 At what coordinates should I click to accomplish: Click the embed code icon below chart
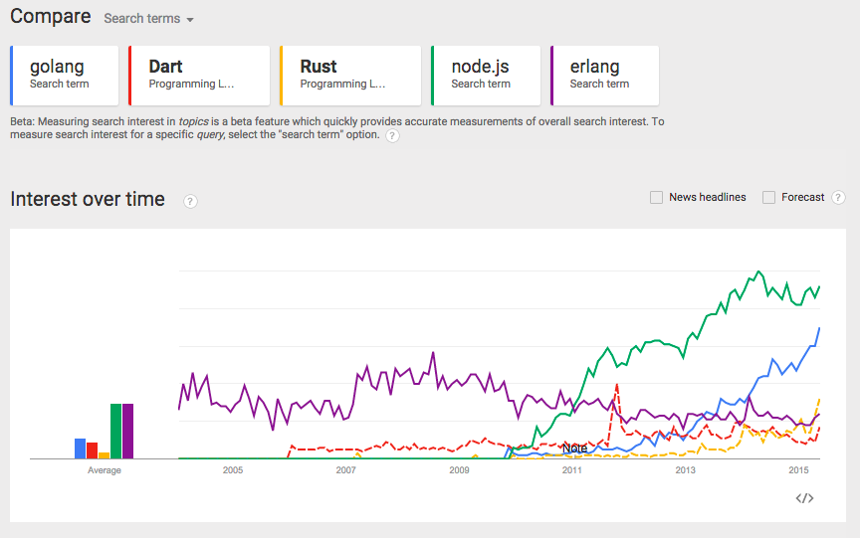[804, 498]
